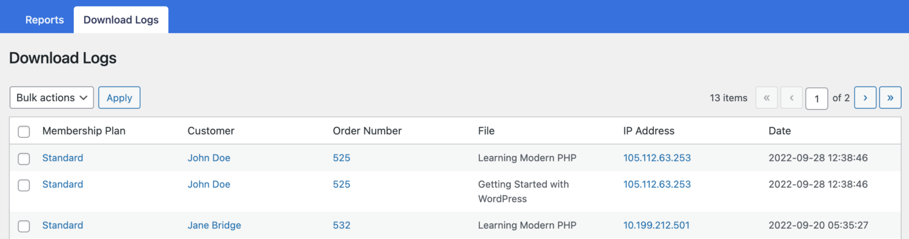Check the Learning Modern PHP John Doe row
Image resolution: width=909 pixels, height=239 pixels.
(24, 159)
